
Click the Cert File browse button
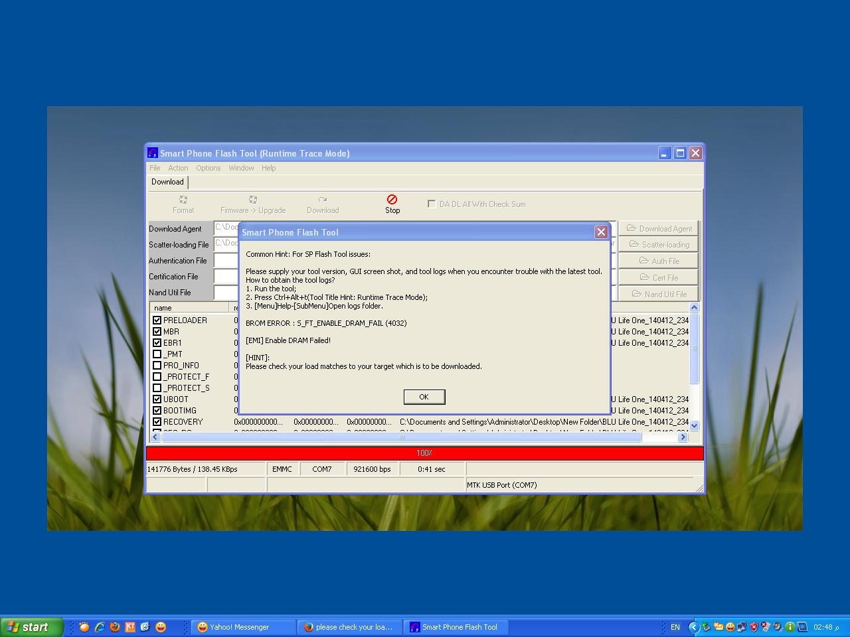click(x=659, y=278)
